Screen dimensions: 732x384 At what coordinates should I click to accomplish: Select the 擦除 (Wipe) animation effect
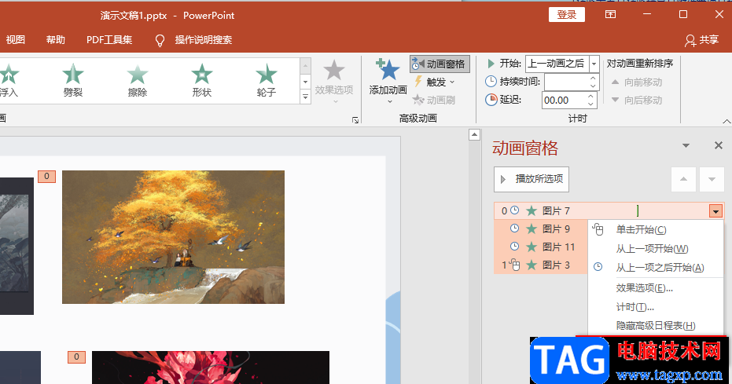coord(138,80)
